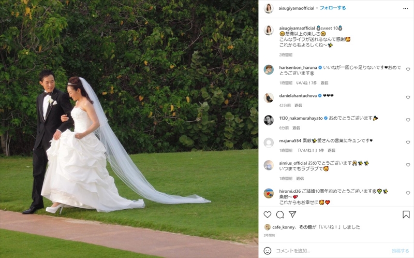Screen dimensions: 414x258
Task: Like danielahantuchova's comment heart
Action: coord(408,97)
